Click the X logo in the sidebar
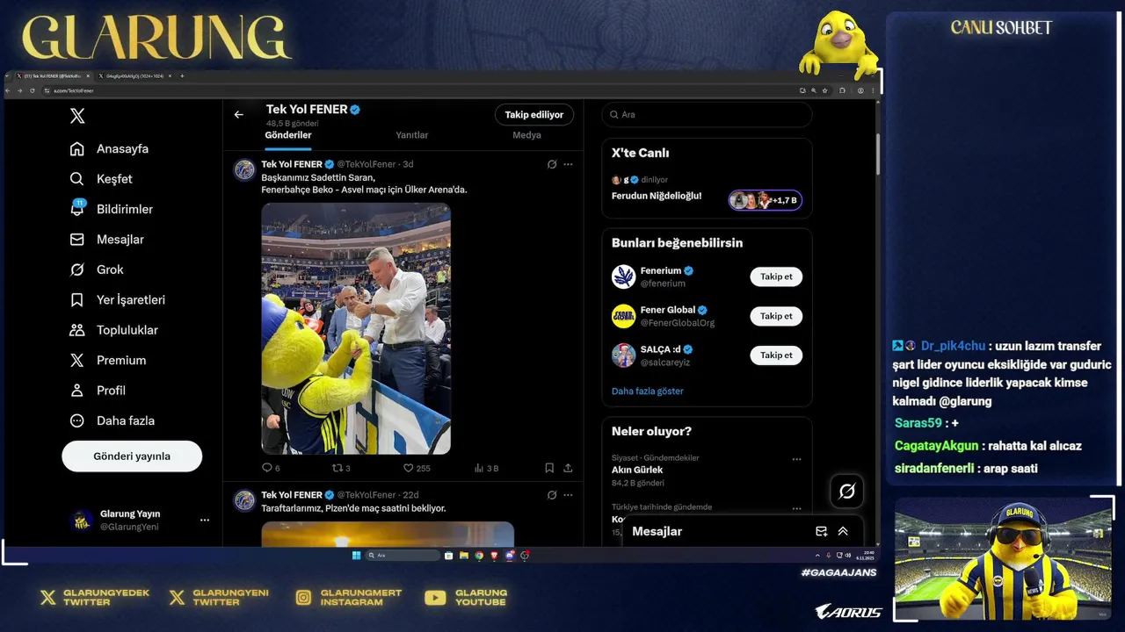This screenshot has height=632, width=1125. click(77, 116)
